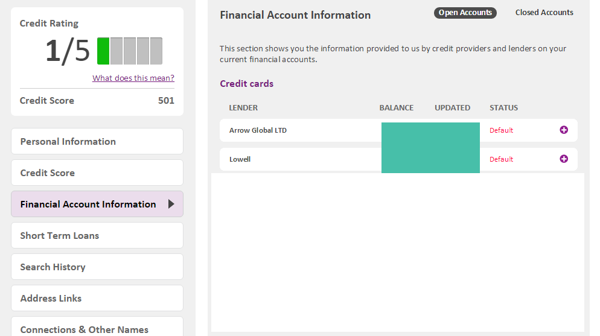Click Default status for Arrow Global LTD
Screen dimensions: 600x336
click(501, 130)
